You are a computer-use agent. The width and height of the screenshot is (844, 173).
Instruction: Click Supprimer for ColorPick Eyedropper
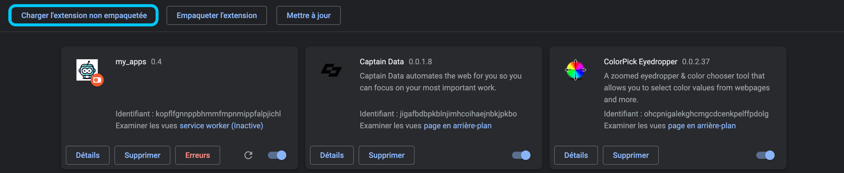630,155
